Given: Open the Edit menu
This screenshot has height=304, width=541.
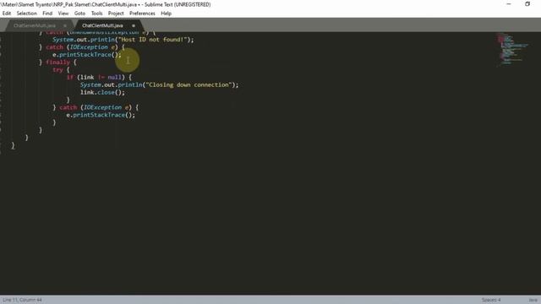Looking at the screenshot, I should click(7, 14).
